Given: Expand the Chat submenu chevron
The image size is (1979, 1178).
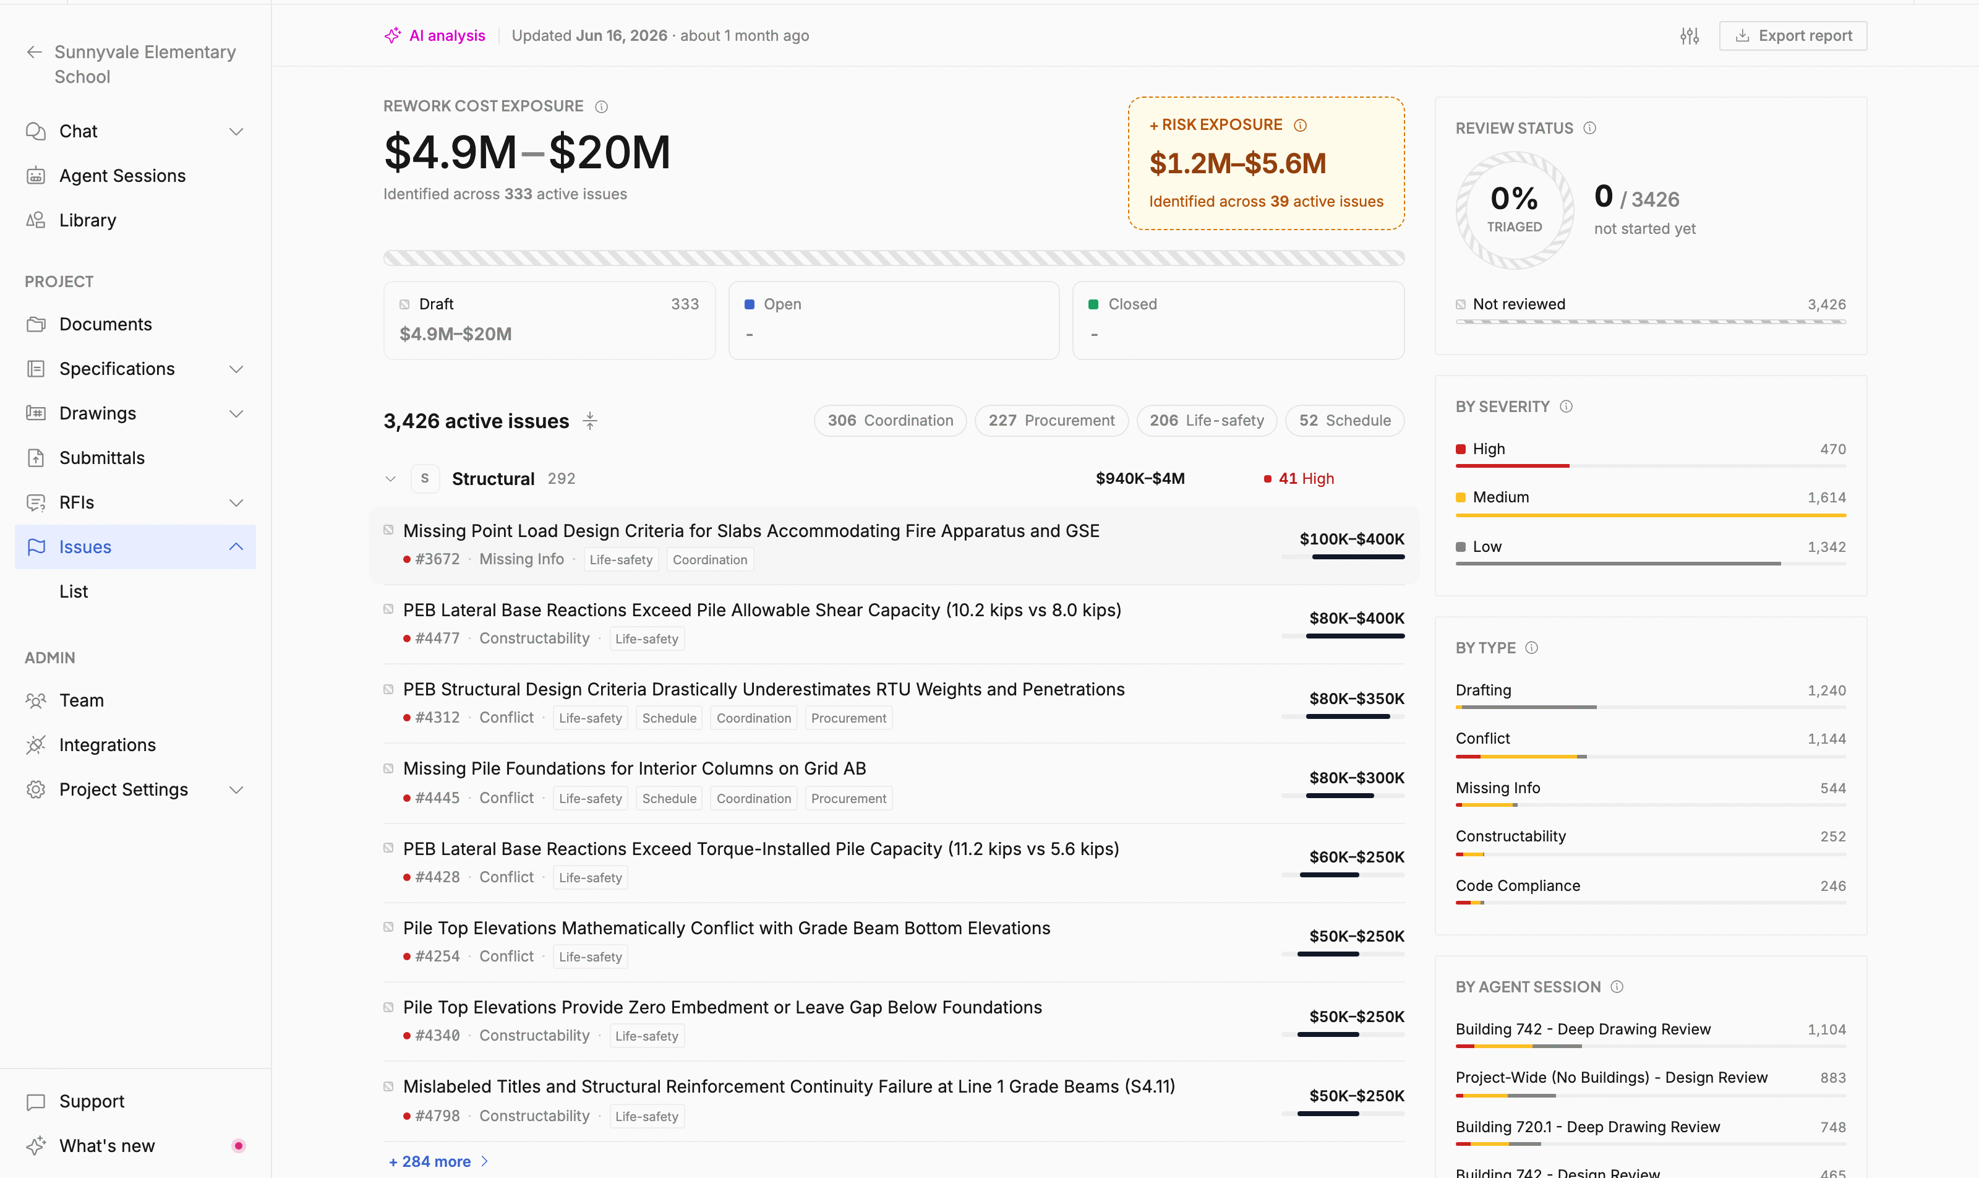Looking at the screenshot, I should (236, 131).
